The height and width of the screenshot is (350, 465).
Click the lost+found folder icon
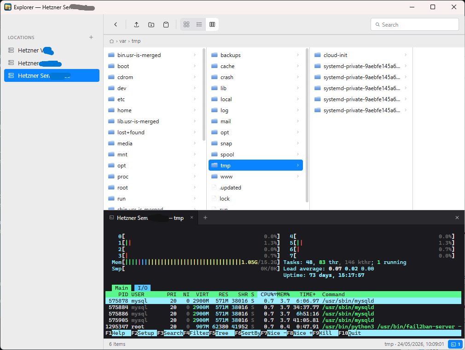[111, 132]
